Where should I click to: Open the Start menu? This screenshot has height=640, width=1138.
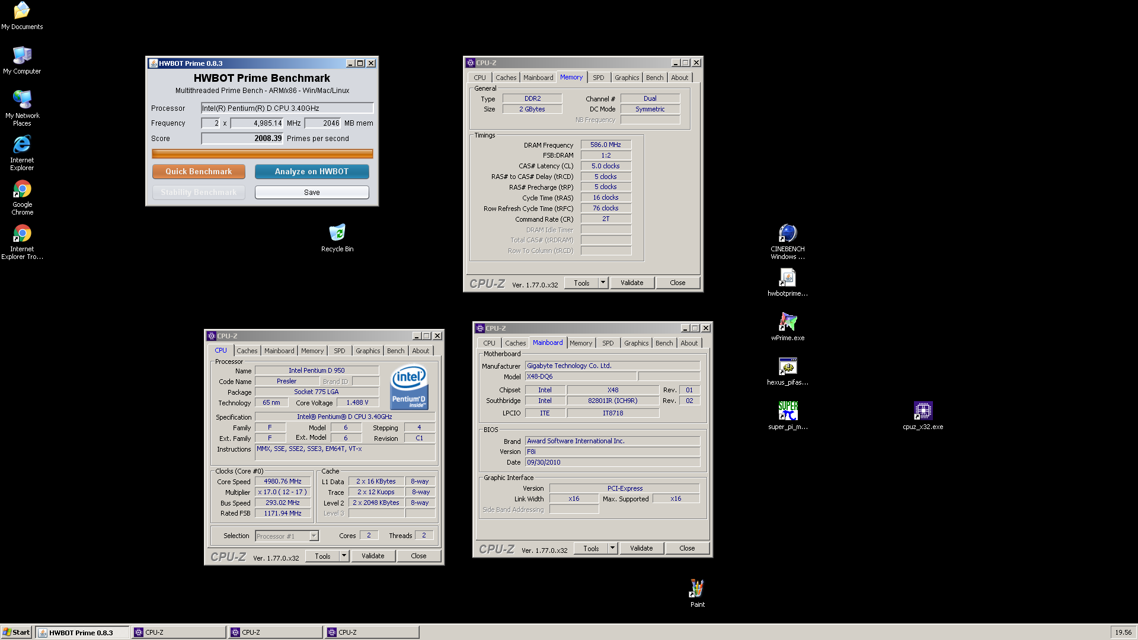pyautogui.click(x=17, y=632)
